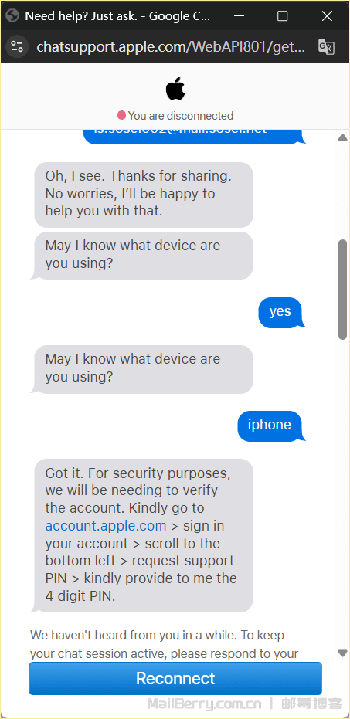Click the 'Oh, I see. Thanks for sharing' message

point(144,195)
